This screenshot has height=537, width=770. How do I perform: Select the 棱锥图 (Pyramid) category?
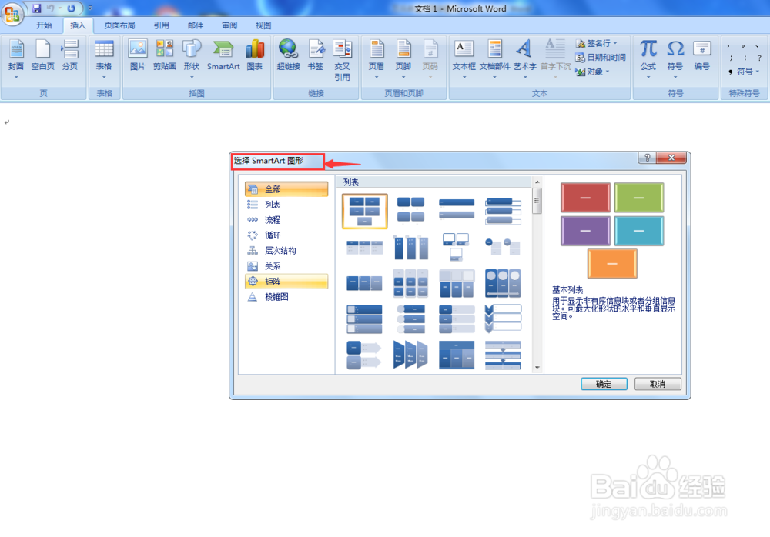click(x=286, y=297)
